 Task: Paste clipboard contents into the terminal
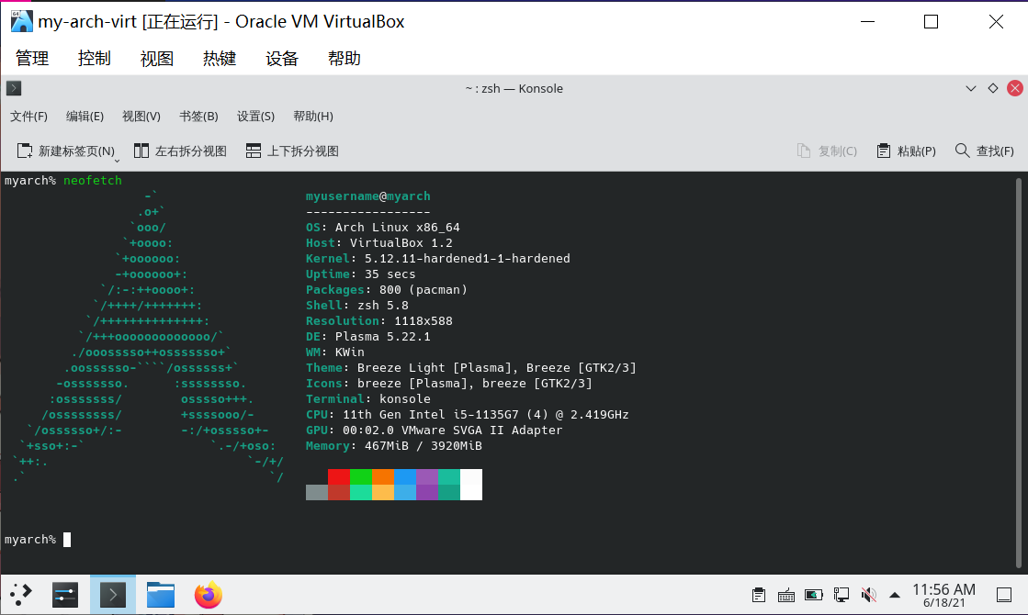point(906,151)
